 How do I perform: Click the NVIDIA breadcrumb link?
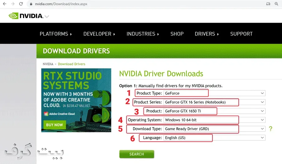click(48, 64)
